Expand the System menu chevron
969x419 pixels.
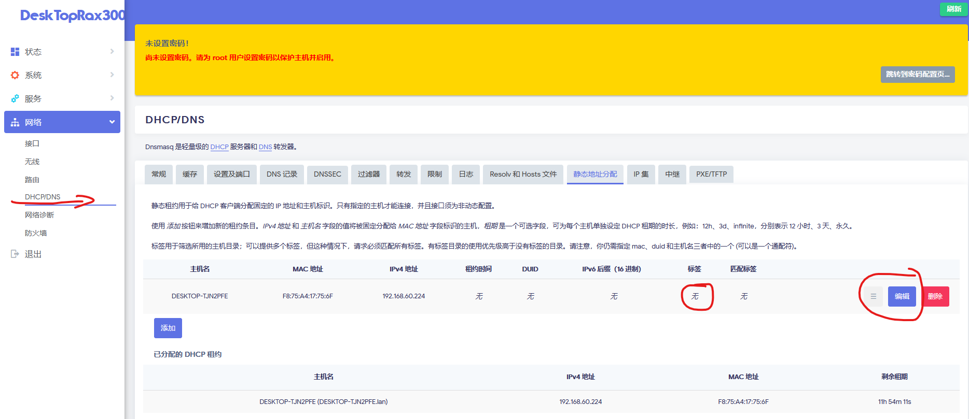pos(112,75)
